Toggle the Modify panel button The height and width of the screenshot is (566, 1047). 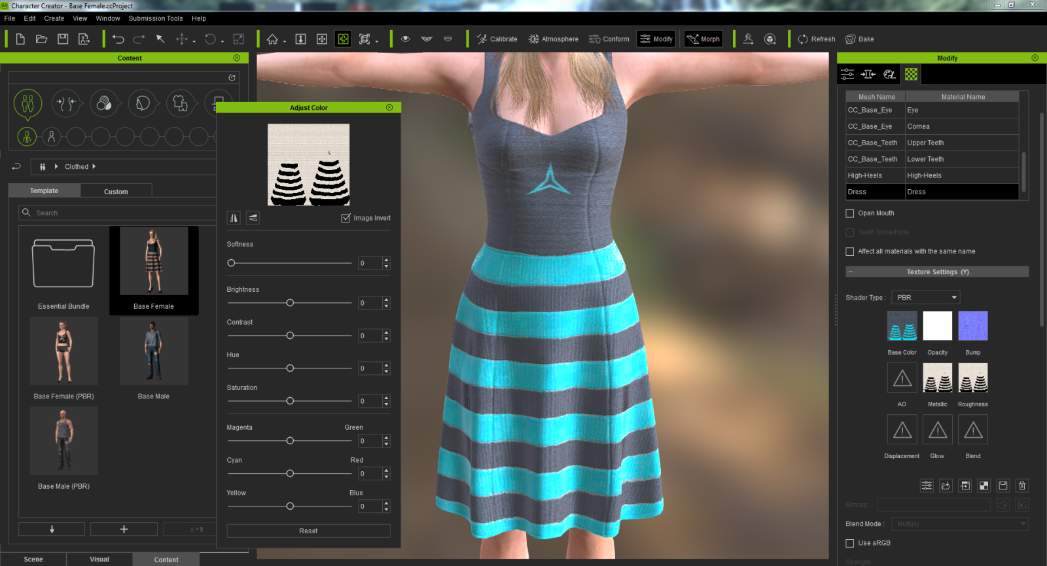pyautogui.click(x=656, y=39)
